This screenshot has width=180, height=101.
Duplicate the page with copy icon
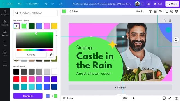[165, 20]
